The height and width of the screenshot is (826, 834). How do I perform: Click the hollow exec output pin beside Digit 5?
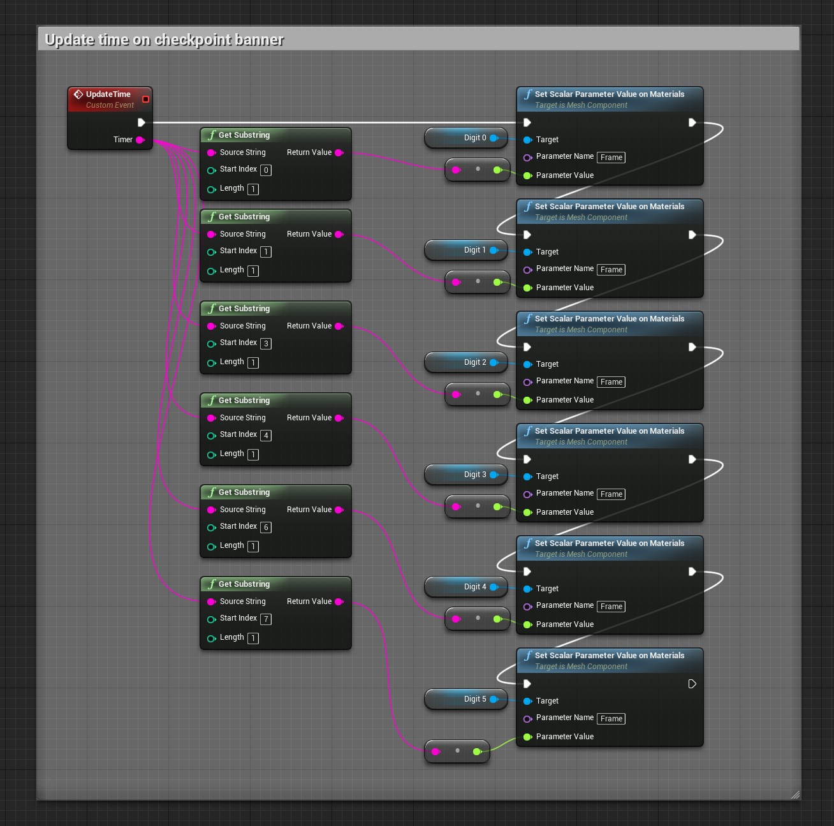click(692, 684)
